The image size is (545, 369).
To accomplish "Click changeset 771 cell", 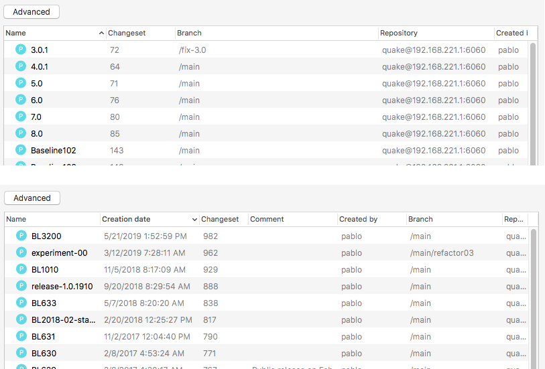I will point(209,353).
